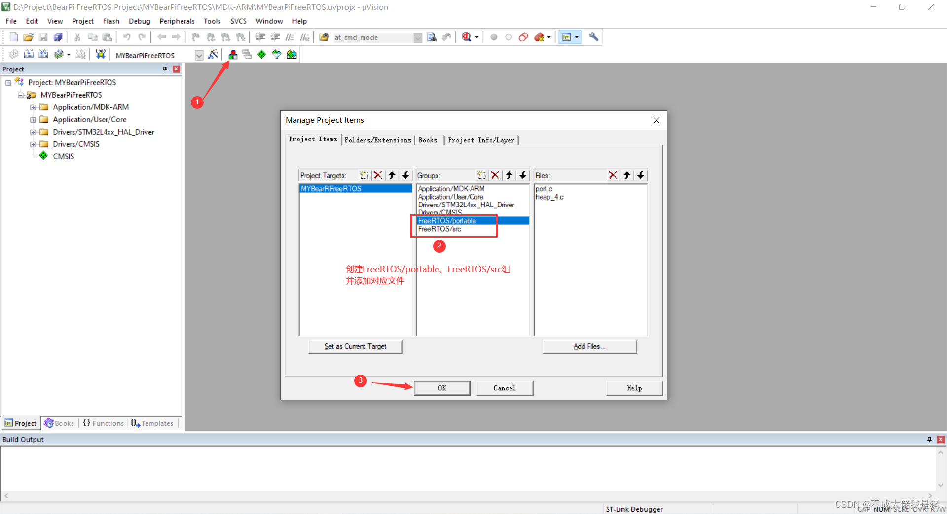
Task: Click Add Files... button
Action: [x=589, y=347]
